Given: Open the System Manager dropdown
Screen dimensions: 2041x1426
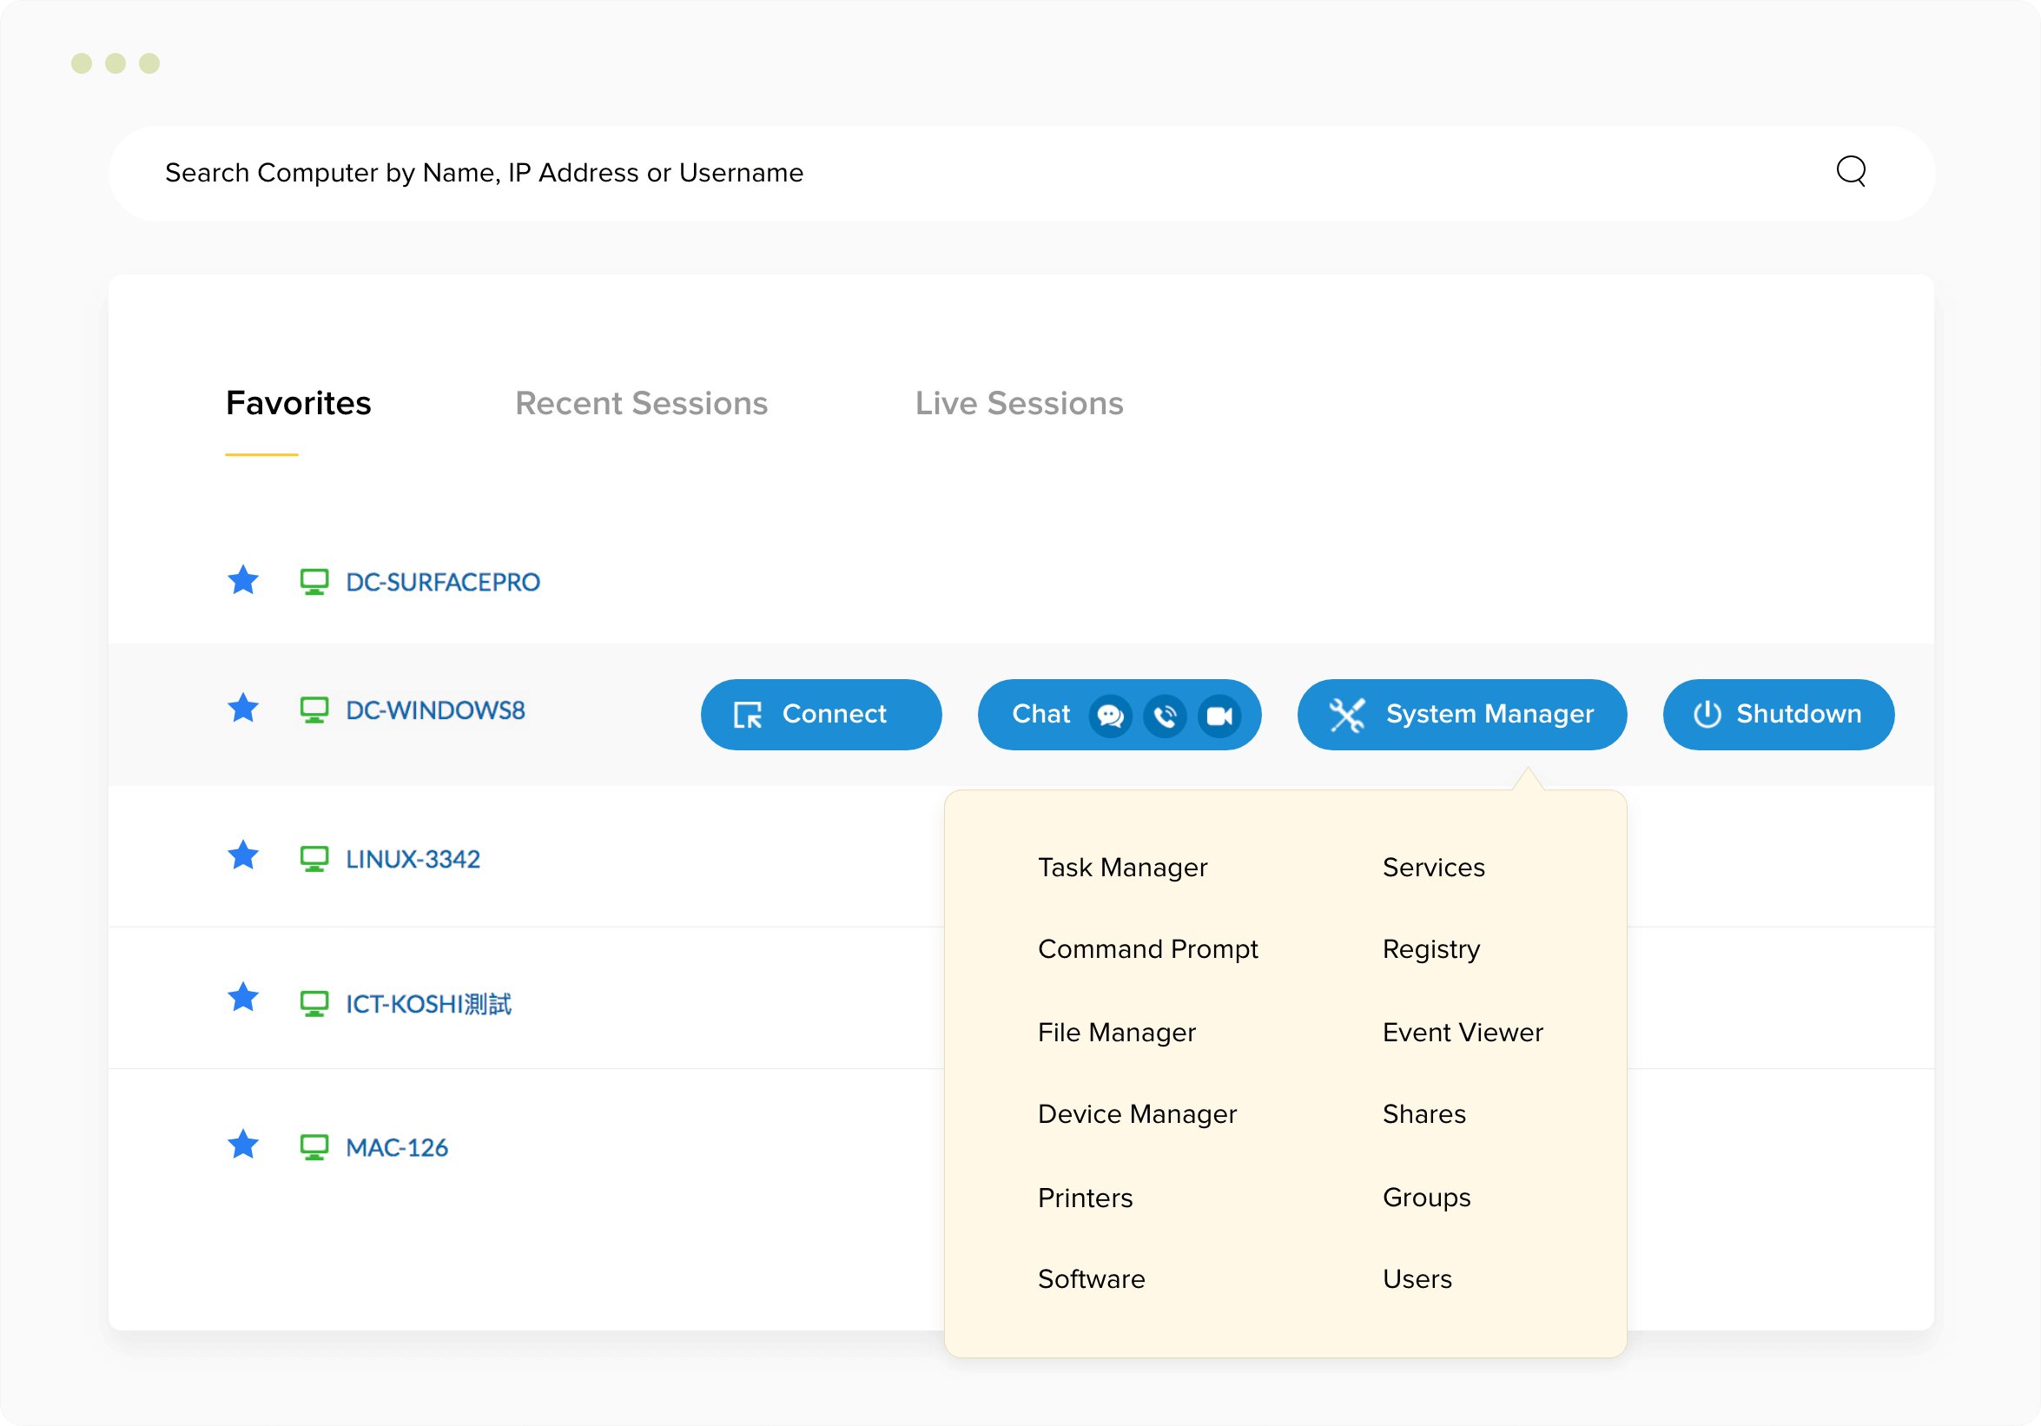Looking at the screenshot, I should pyautogui.click(x=1462, y=715).
